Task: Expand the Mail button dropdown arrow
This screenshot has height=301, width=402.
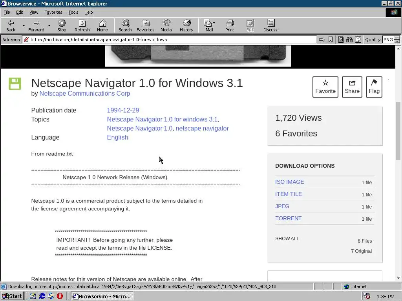Action: (214, 23)
